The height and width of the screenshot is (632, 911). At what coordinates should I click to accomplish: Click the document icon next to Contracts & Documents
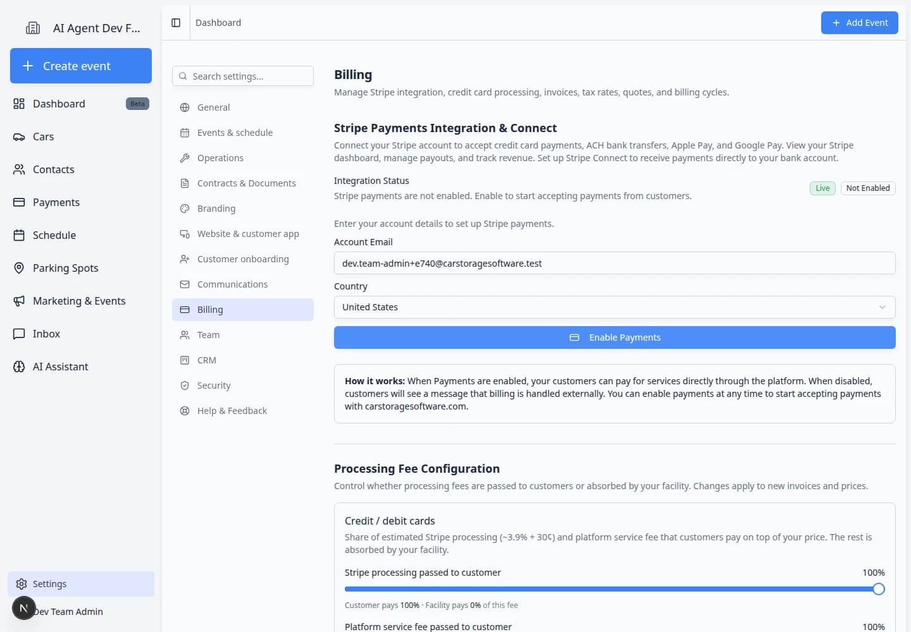185,183
